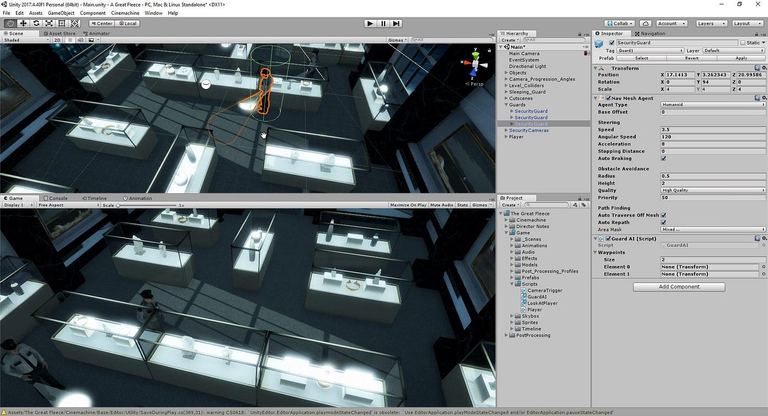Select the Rect transform tool
768x416 pixels.
point(61,23)
